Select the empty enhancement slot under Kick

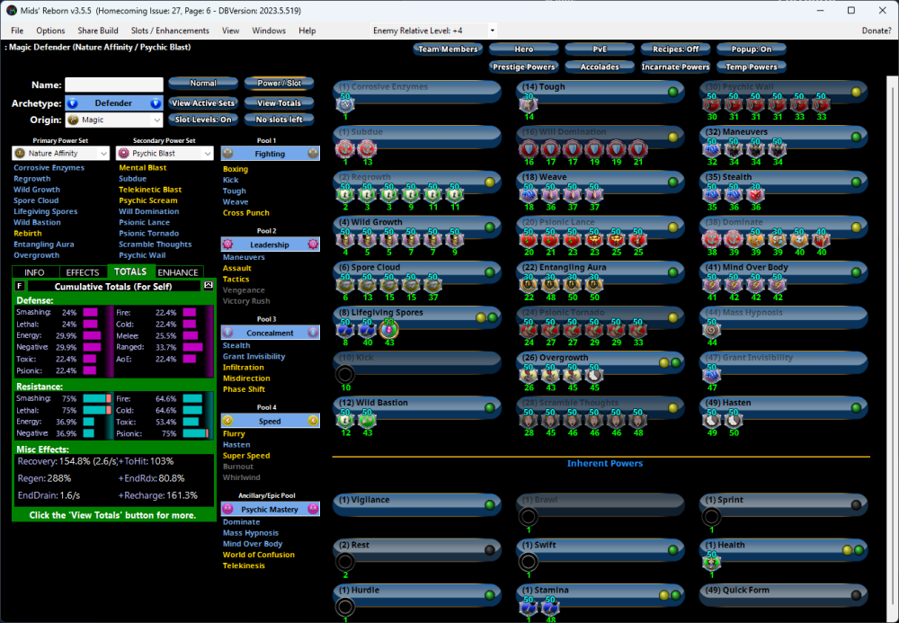[345, 375]
